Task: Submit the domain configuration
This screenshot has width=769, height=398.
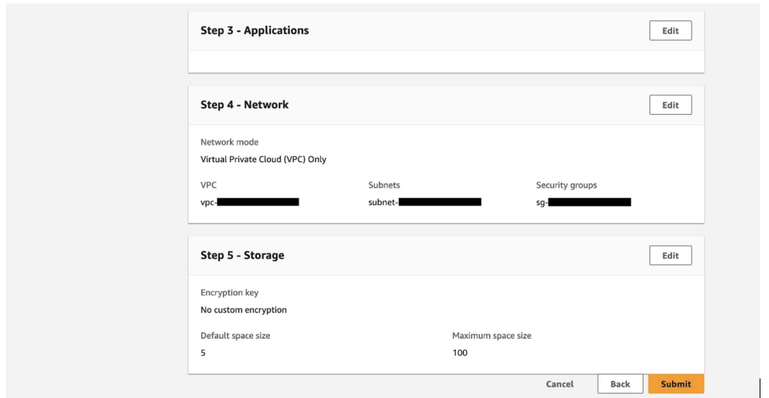Action: coord(675,384)
